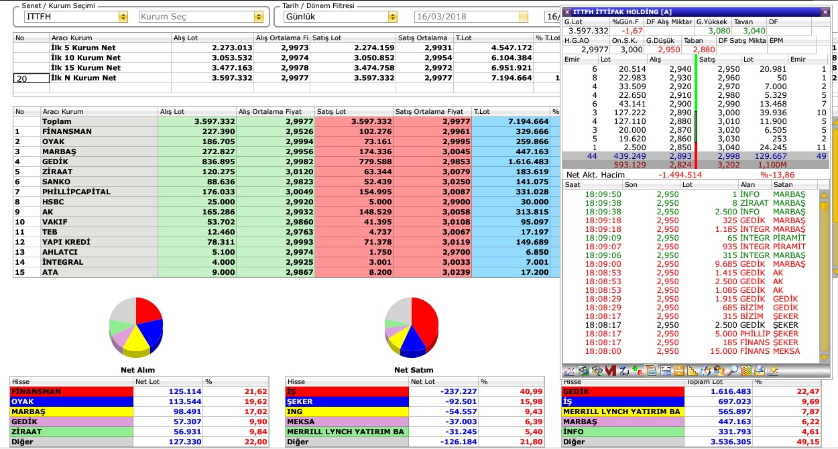Click the H.G.AO value 2,9977 in ITTFH window
The image size is (838, 449).
coord(595,50)
